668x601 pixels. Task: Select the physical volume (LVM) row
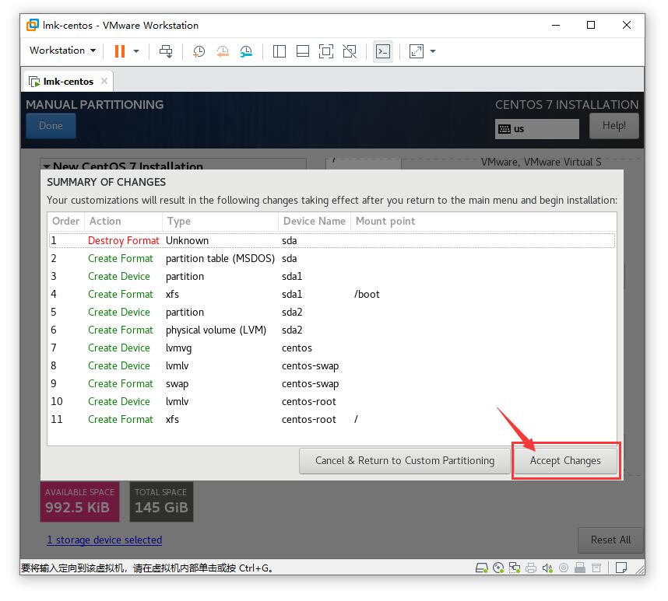(x=332, y=330)
